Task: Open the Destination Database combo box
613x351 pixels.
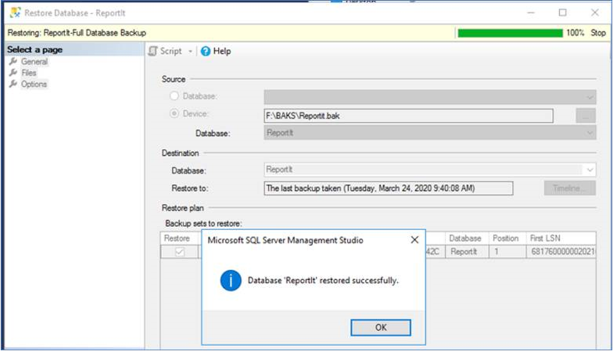Action: coord(430,170)
